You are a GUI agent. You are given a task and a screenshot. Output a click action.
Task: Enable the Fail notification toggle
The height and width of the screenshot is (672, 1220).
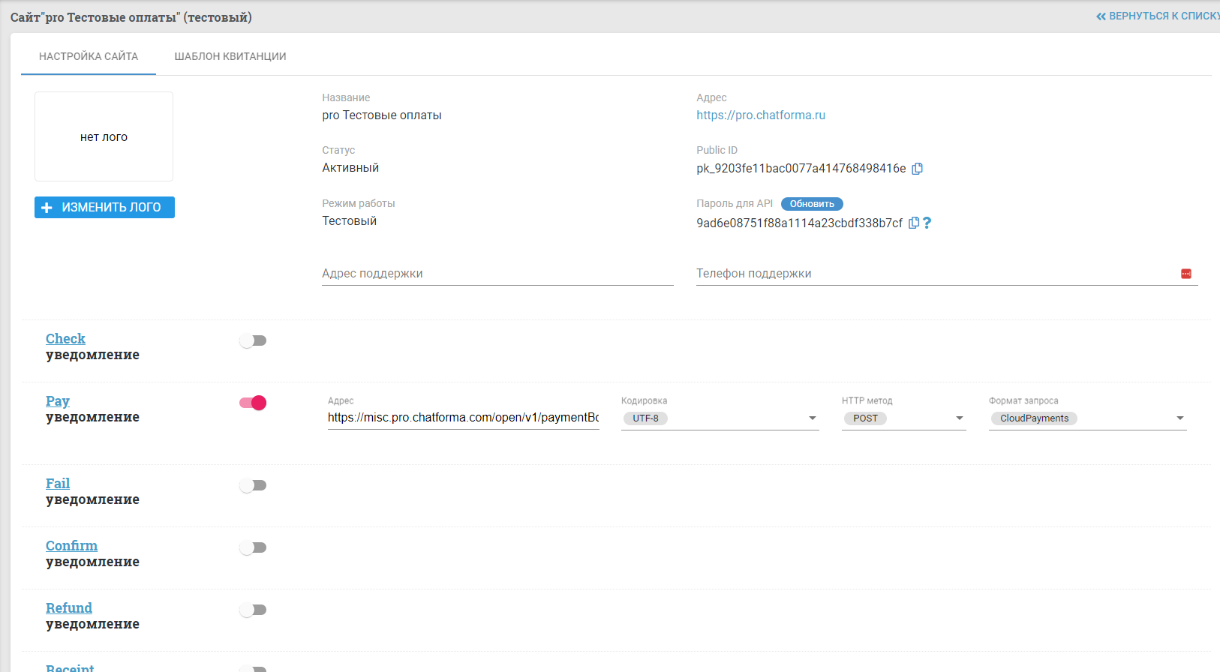[x=253, y=485]
